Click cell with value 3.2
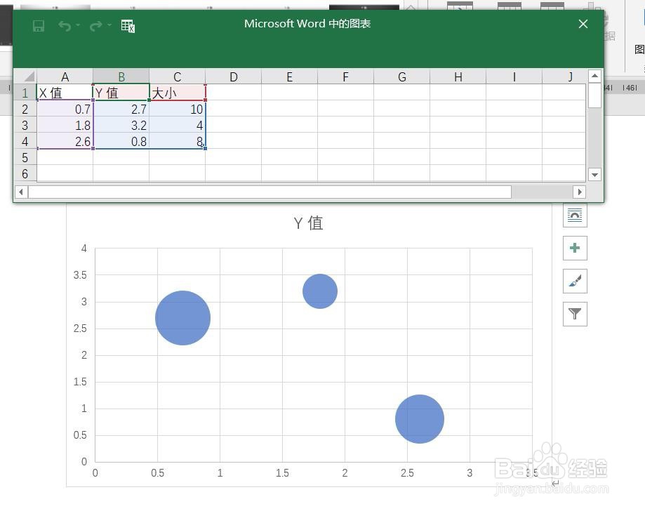The image size is (645, 511). pos(121,125)
